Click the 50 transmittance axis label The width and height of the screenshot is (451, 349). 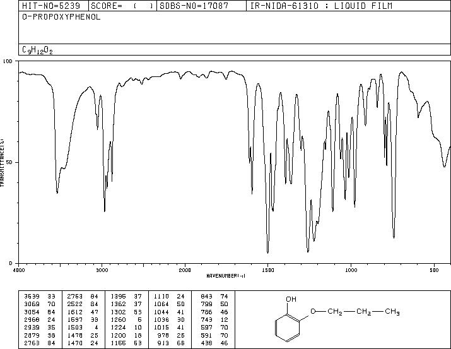click(10, 162)
